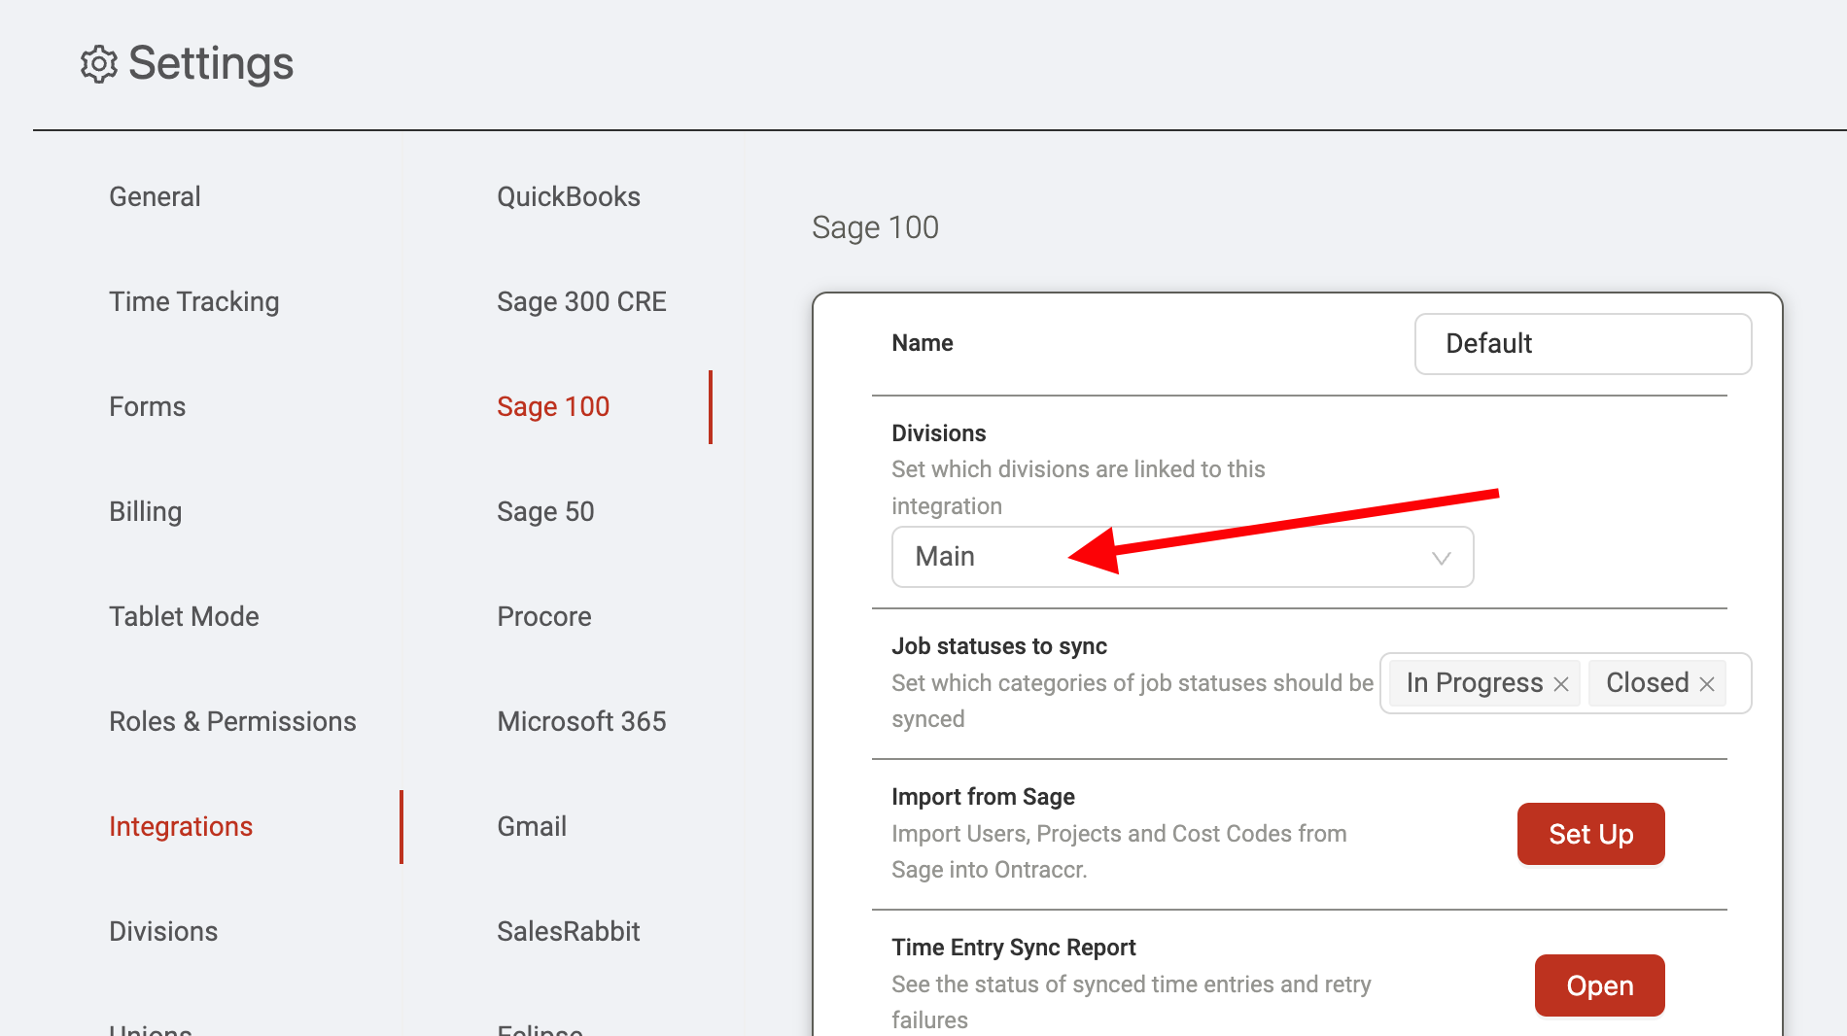This screenshot has height=1036, width=1847.
Task: Open the SalesRabbit integration
Action: pyautogui.click(x=569, y=931)
